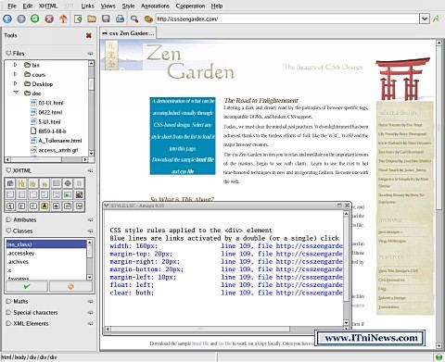This screenshot has width=445, height=362.
Task: Collapse the Files panel section
Action: 8,53
